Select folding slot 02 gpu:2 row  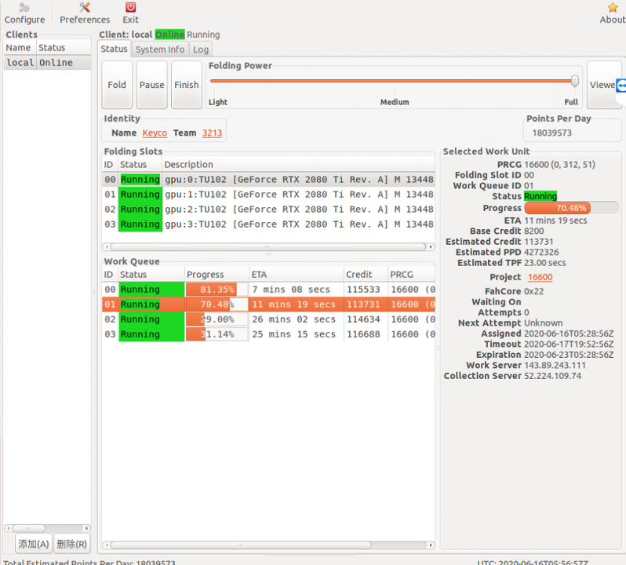(269, 210)
